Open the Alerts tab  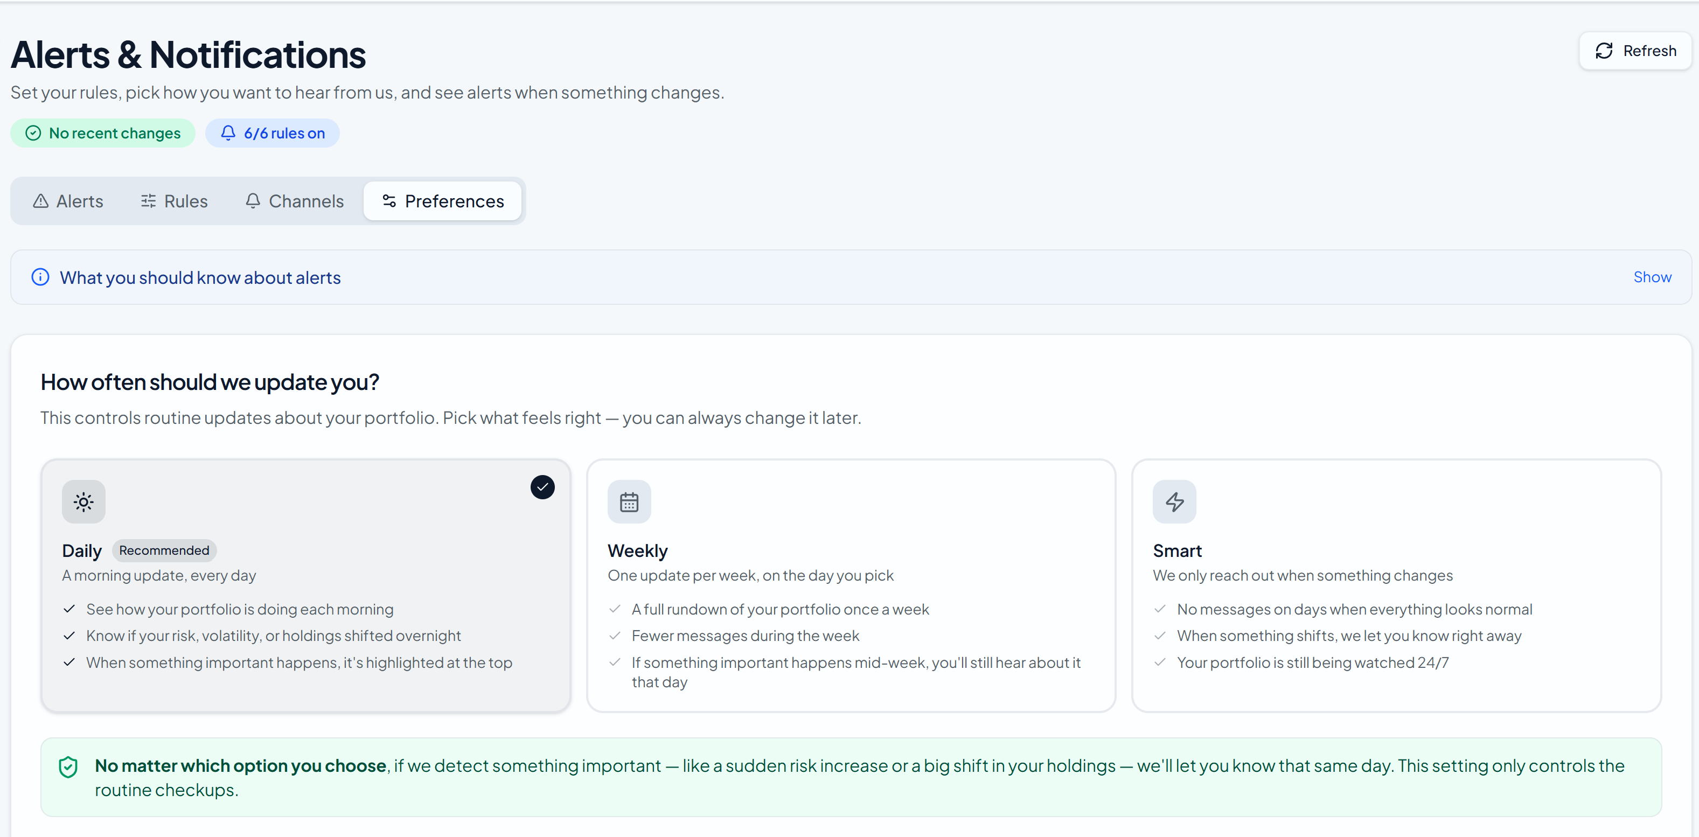[x=68, y=201]
